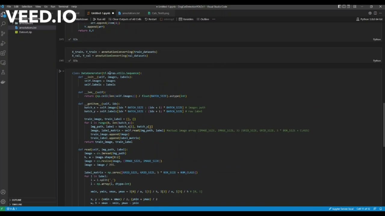Open the Source Control view

(x=3, y=33)
